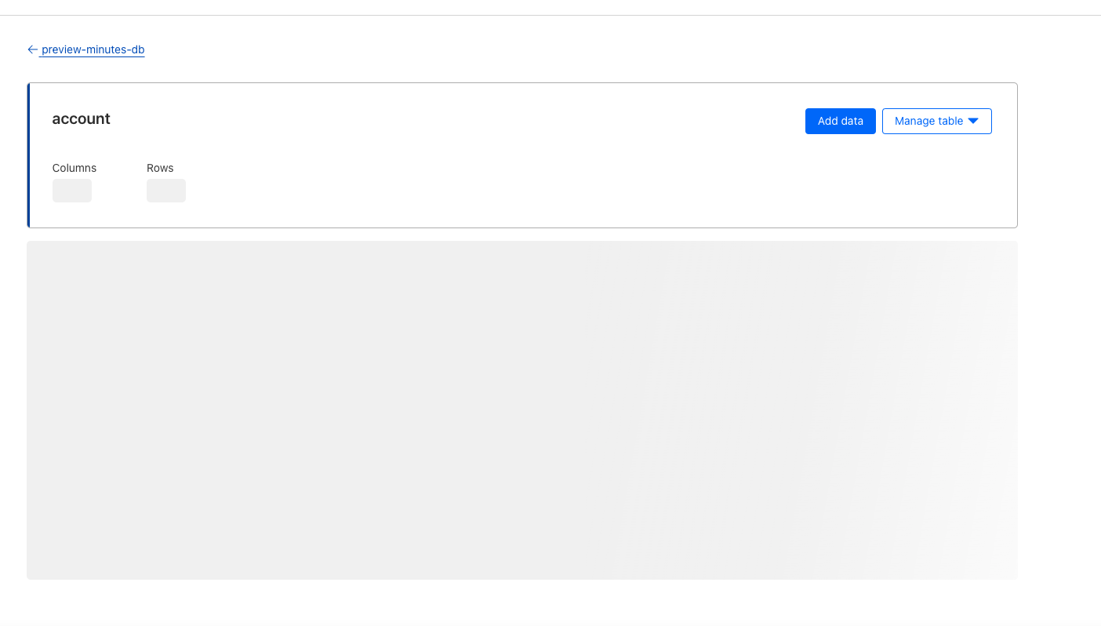1101x626 pixels.
Task: Expand table management options menu
Action: click(936, 121)
